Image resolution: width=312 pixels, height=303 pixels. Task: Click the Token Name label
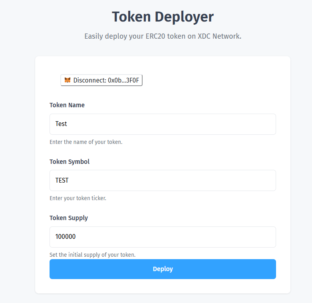point(67,105)
